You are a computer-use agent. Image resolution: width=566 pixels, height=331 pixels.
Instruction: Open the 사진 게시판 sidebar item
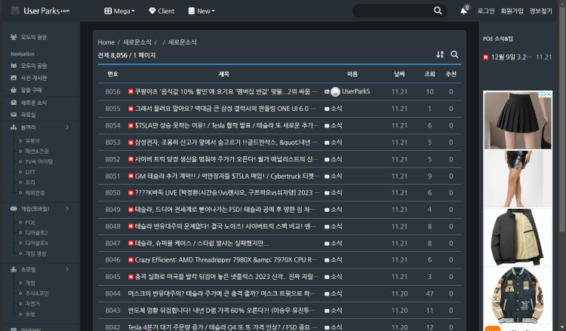pyautogui.click(x=33, y=78)
